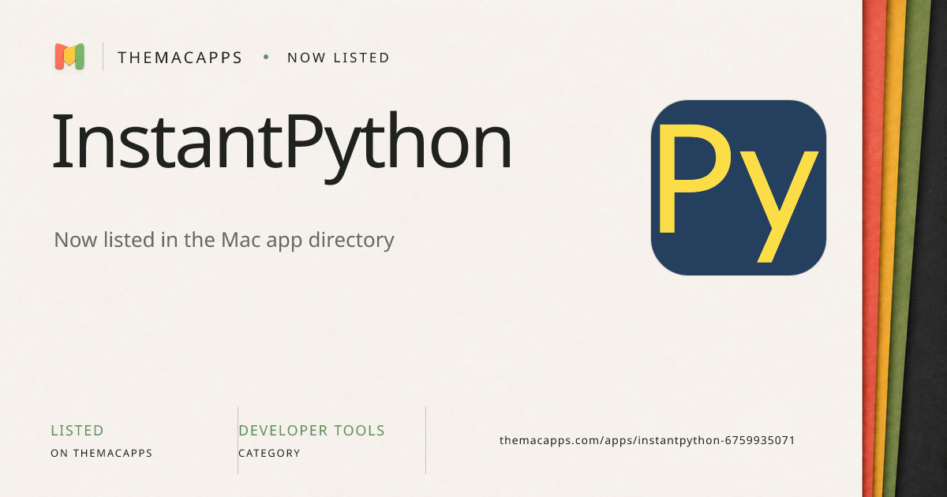Click the TheMacApps colorful M logo
Image resolution: width=947 pixels, height=497 pixels.
69,57
